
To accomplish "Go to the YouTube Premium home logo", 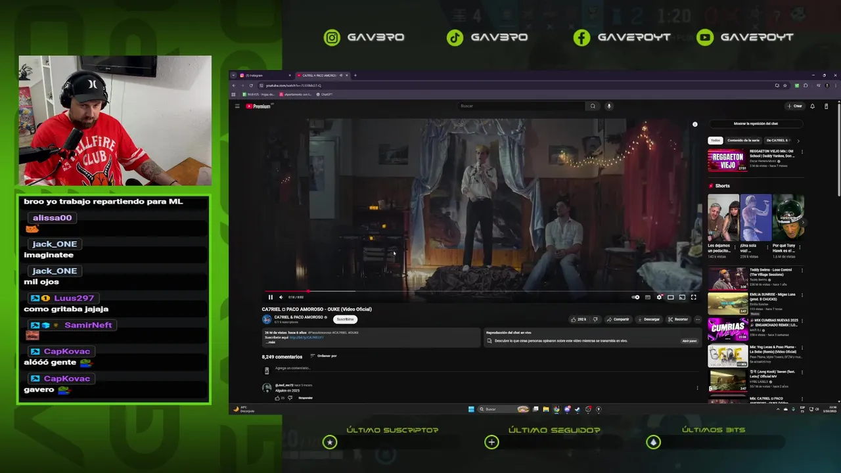I will pos(258,106).
